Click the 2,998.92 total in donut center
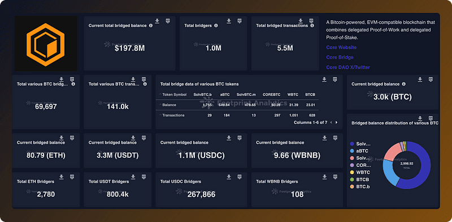Screen dimensions: 452x222 point(407,163)
